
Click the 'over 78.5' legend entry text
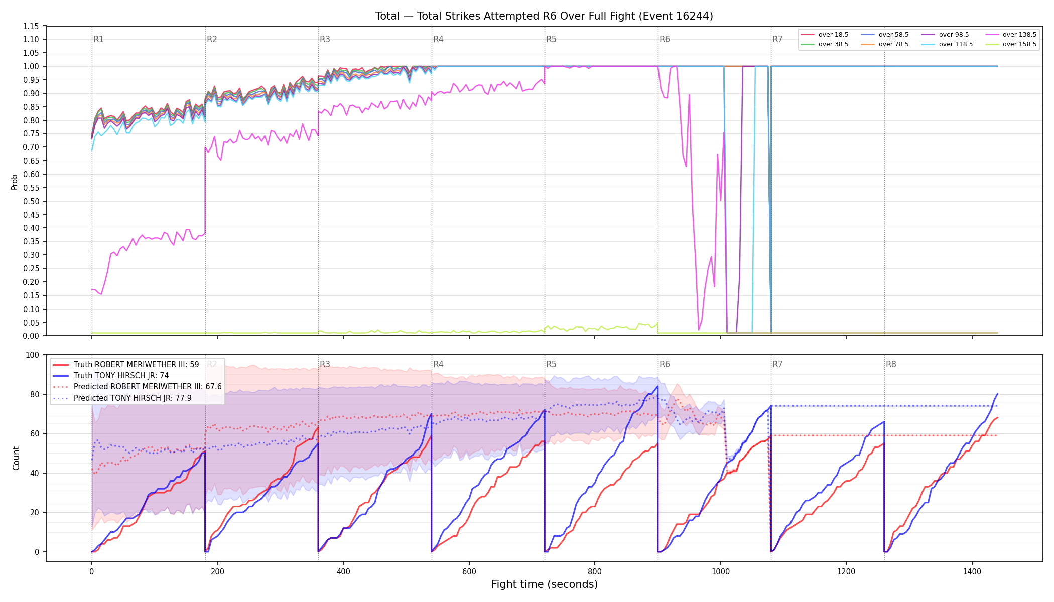click(x=893, y=44)
